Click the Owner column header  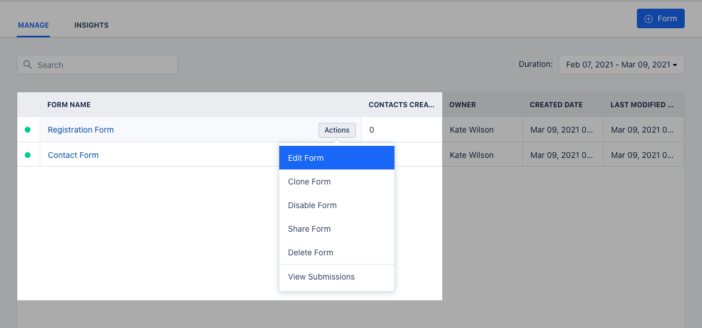click(x=462, y=105)
